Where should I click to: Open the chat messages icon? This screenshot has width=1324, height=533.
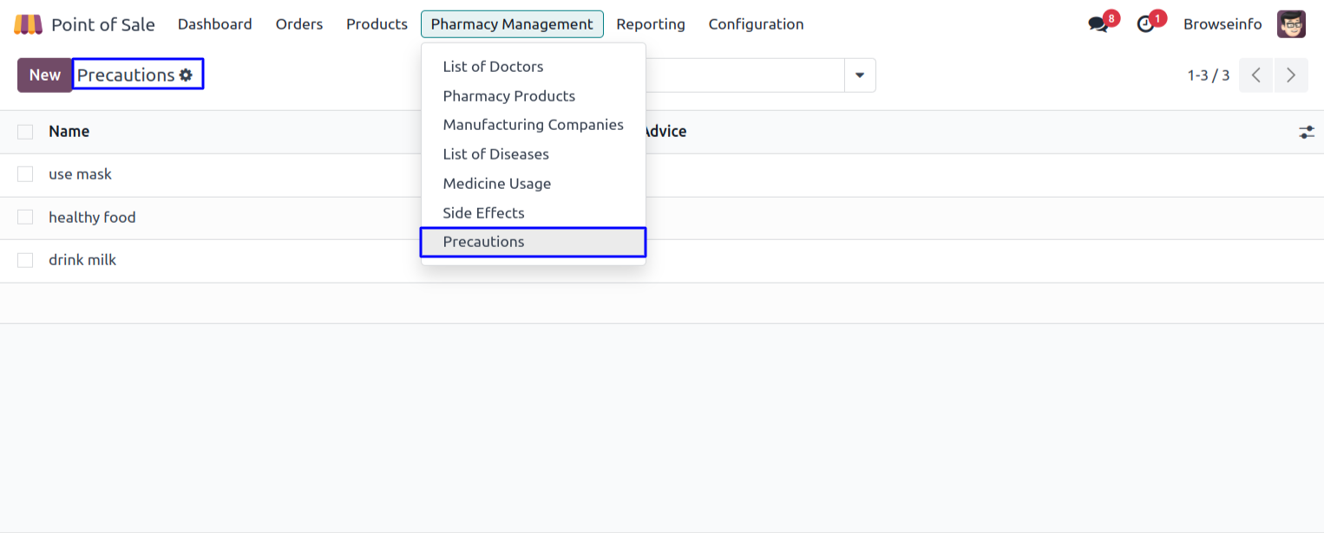point(1098,24)
